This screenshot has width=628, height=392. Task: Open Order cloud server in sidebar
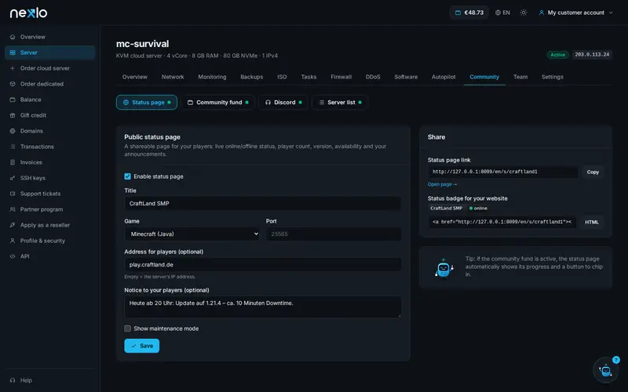[x=50, y=68]
